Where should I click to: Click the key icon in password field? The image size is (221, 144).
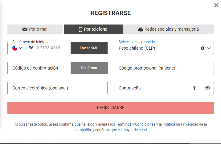[x=194, y=88]
